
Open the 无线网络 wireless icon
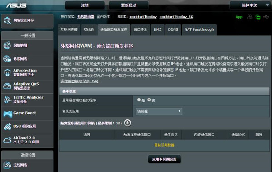click(7, 165)
